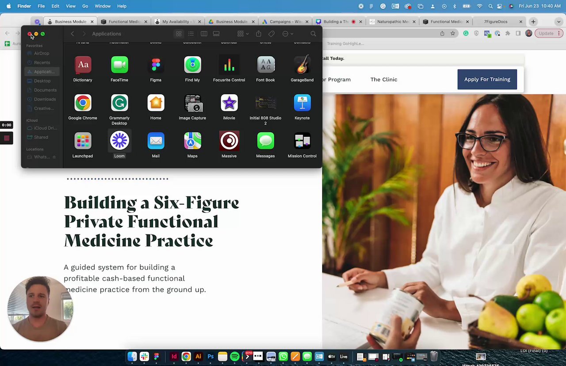Switch Finder to list view
This screenshot has width=566, height=366.
[191, 34]
